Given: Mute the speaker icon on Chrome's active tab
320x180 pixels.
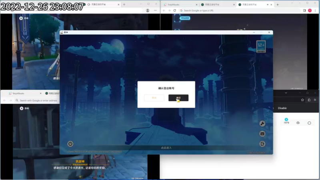Looking at the screenshot, I should pos(268,4).
